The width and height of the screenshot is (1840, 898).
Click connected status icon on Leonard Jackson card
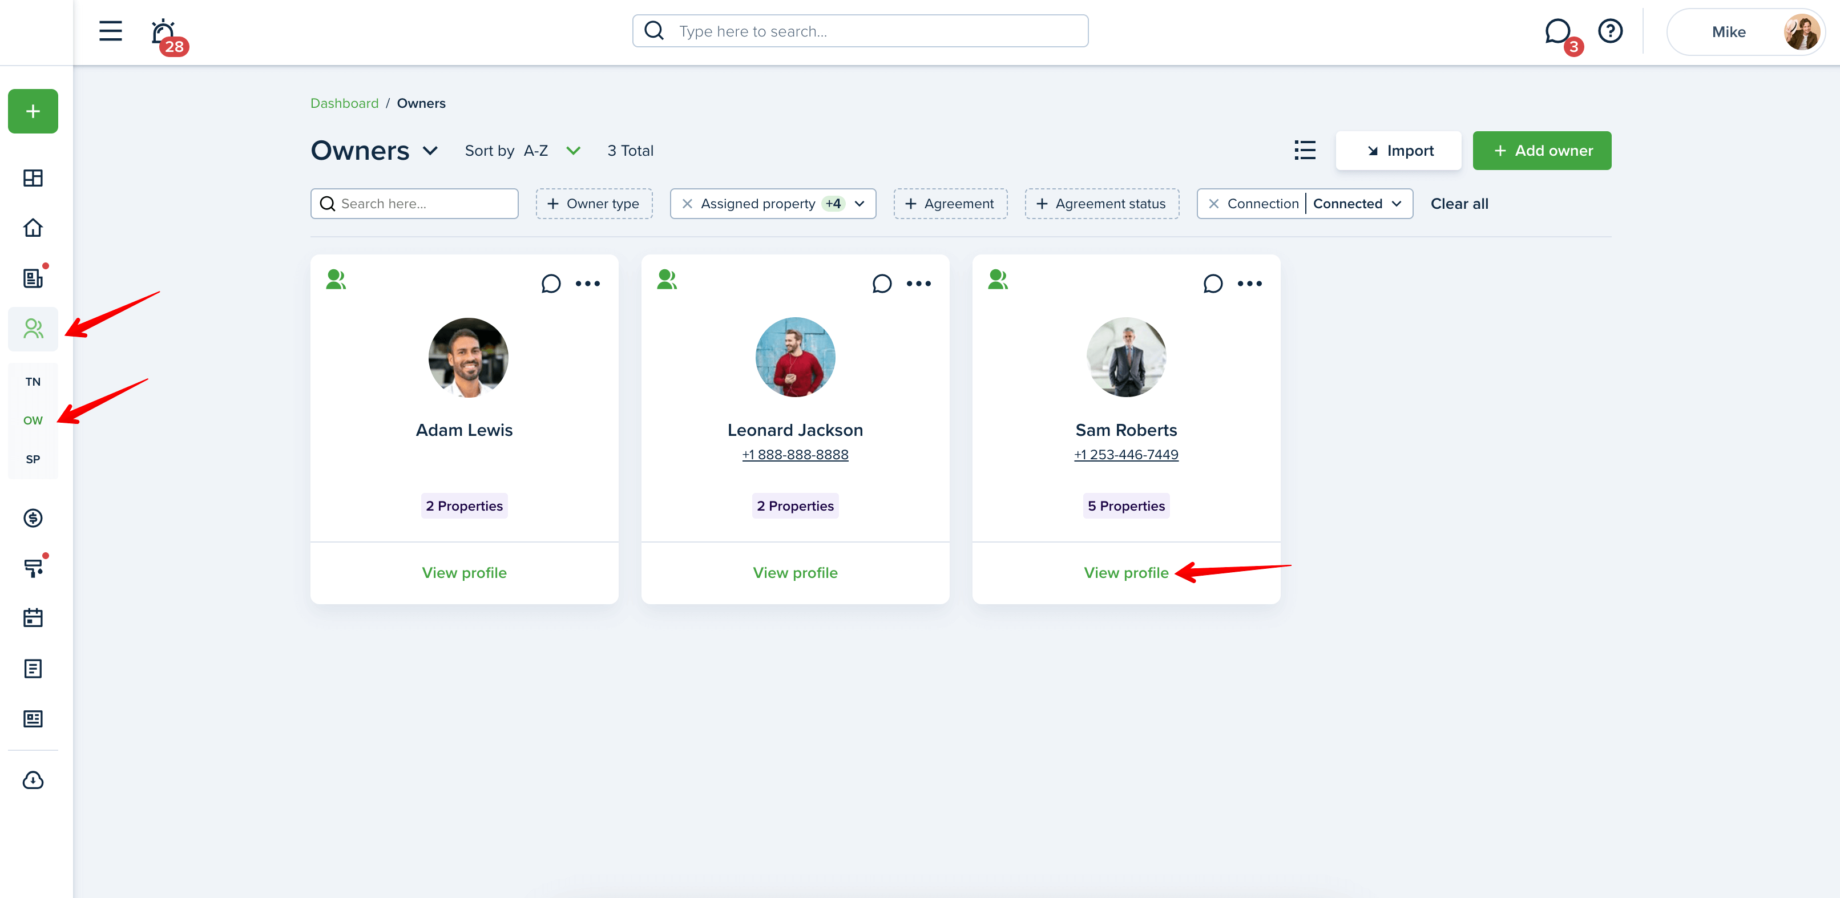667,279
